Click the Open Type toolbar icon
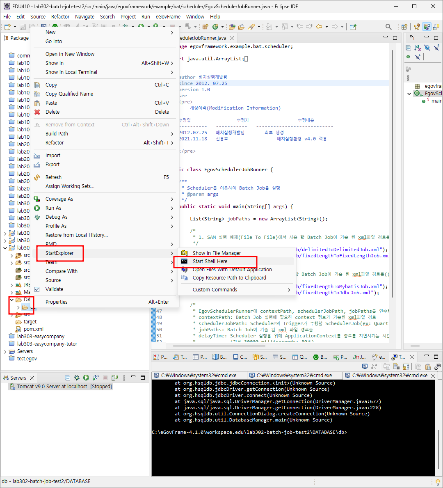443x488 pixels. click(232, 27)
